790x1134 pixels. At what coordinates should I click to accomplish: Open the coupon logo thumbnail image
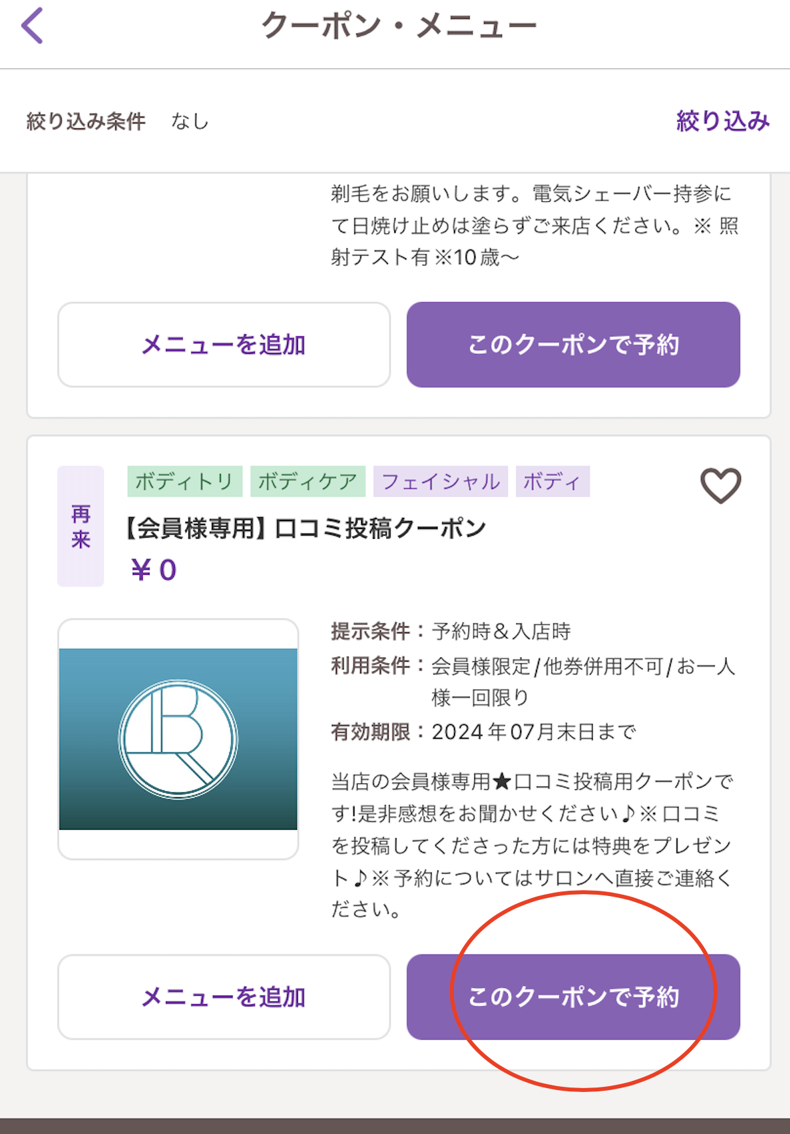point(178,739)
